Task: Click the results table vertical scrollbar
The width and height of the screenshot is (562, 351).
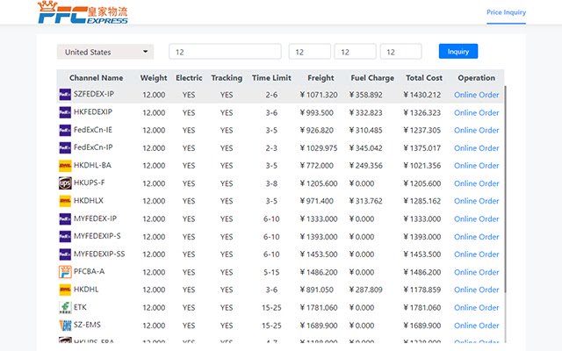Action: point(506,190)
